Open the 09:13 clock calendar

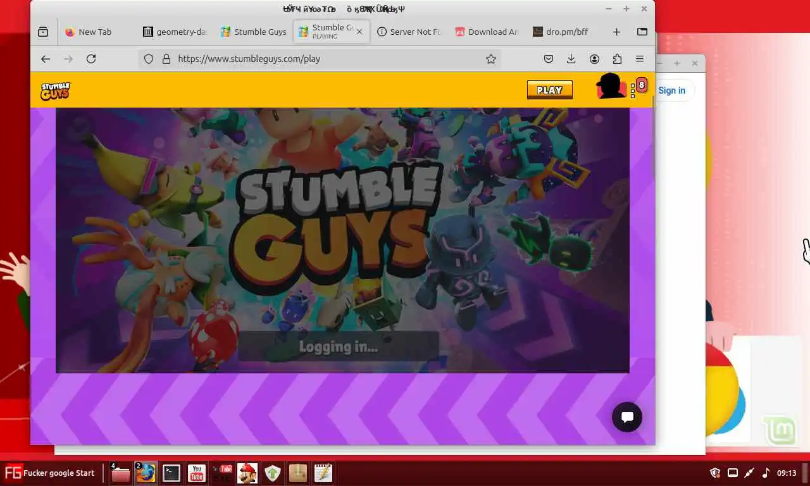pos(787,473)
